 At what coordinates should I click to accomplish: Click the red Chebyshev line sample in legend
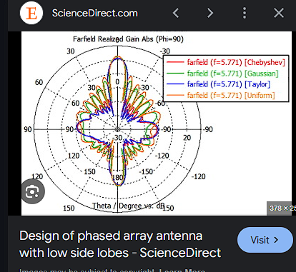[x=175, y=62]
